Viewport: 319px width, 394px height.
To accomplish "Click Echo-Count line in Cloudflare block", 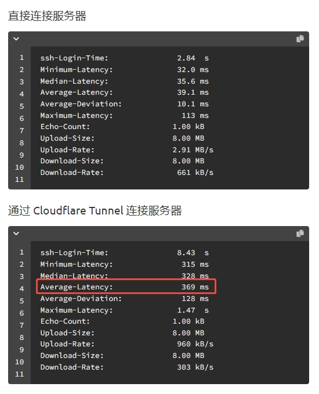I will pos(122,321).
